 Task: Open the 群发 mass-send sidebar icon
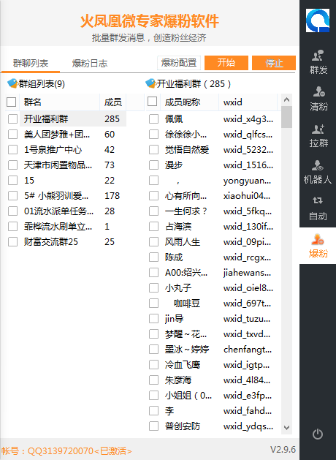318,62
